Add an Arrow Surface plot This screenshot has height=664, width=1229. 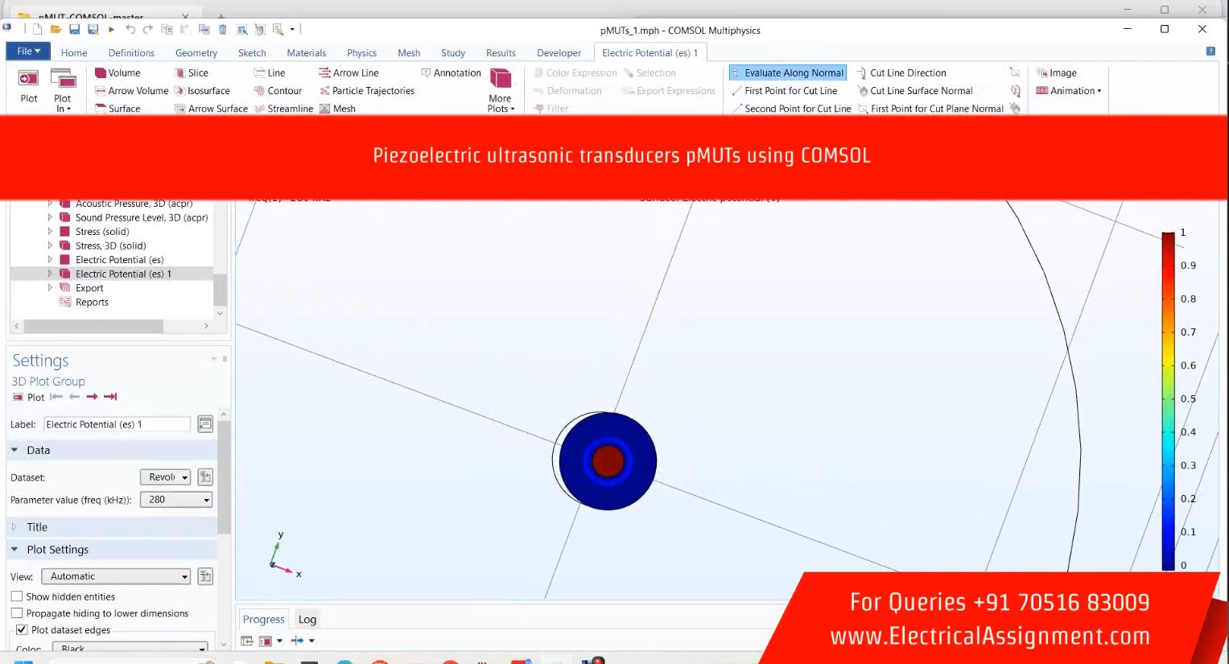(211, 109)
